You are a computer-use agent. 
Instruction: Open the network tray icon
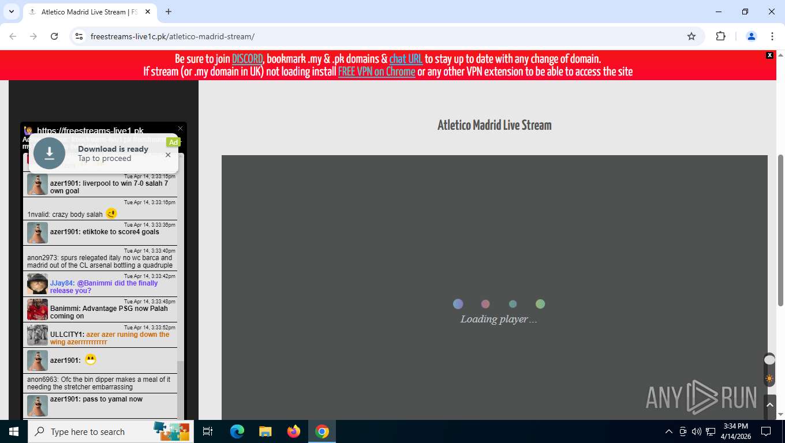[x=711, y=431]
